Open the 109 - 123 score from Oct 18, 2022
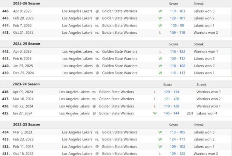This screenshot has height=156, width=232. pos(177,154)
